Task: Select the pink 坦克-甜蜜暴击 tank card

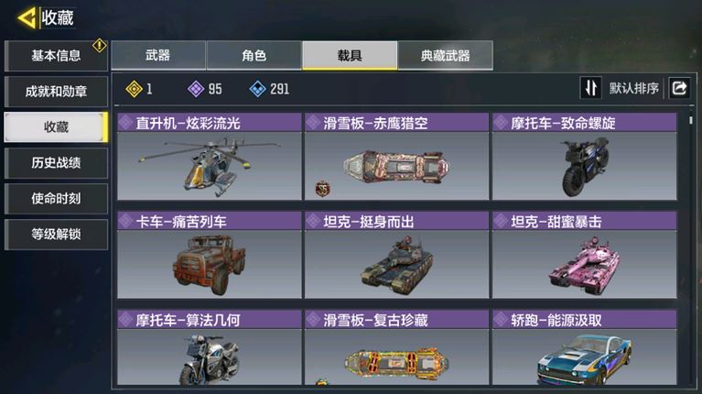Action: (584, 255)
